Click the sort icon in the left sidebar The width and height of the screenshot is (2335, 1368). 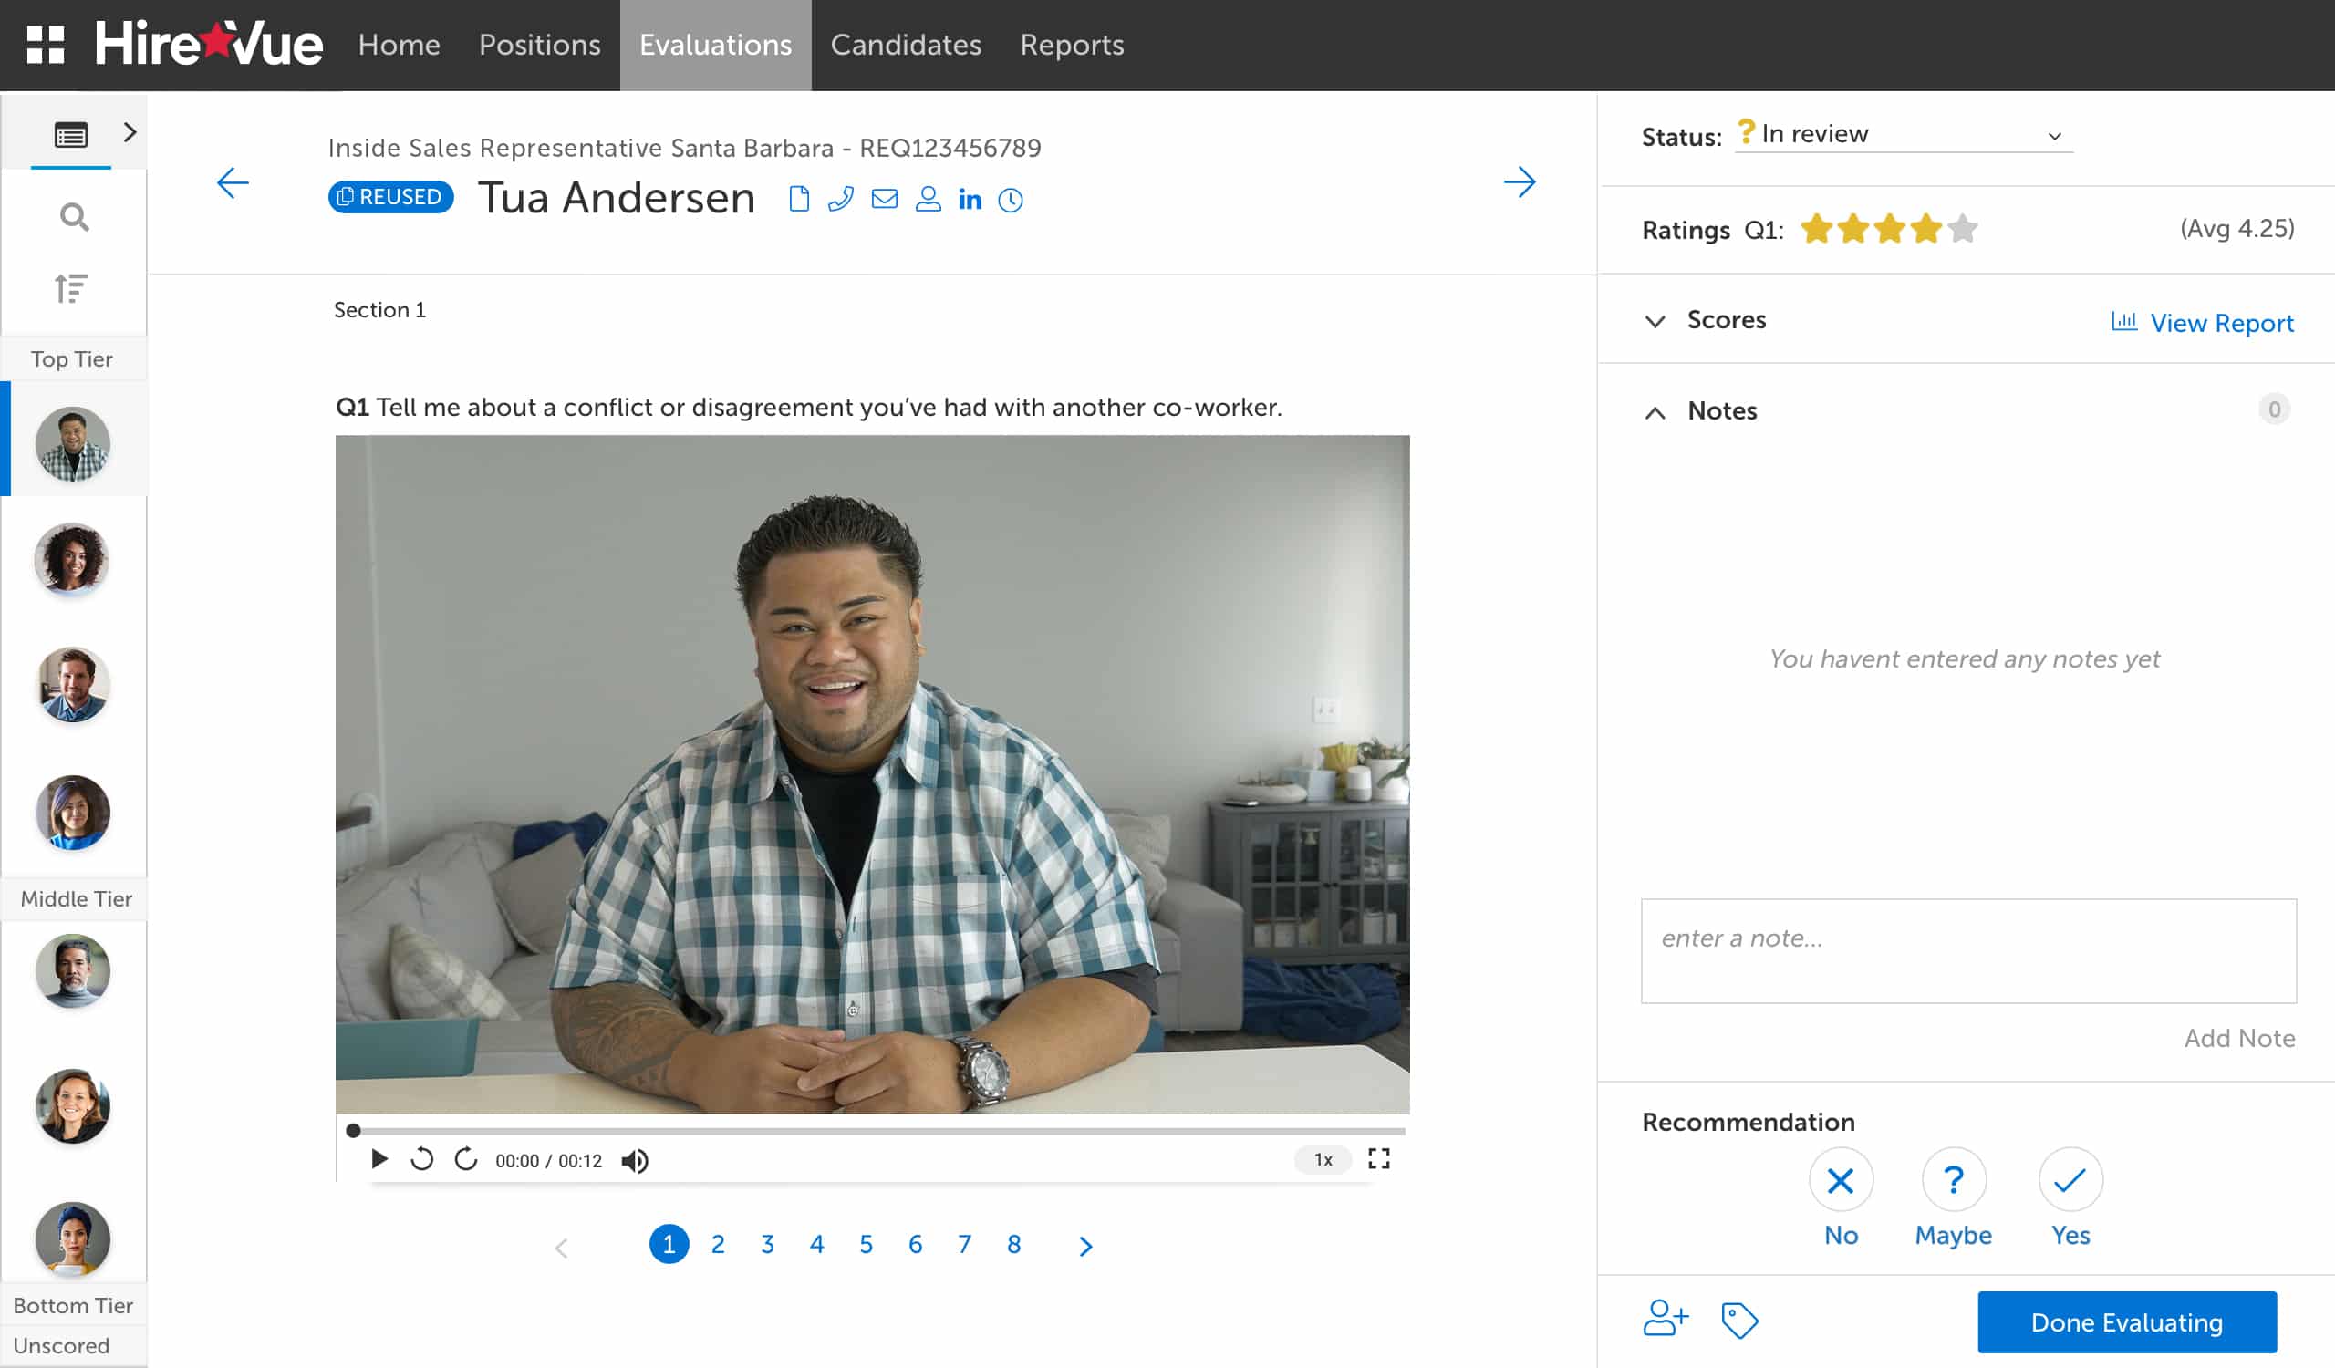[x=72, y=288]
